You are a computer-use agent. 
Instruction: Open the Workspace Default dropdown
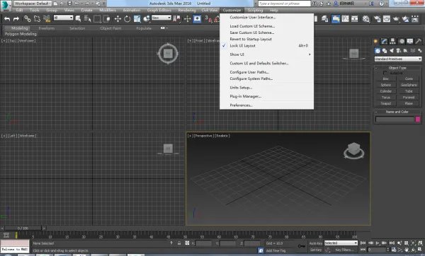pyautogui.click(x=33, y=4)
